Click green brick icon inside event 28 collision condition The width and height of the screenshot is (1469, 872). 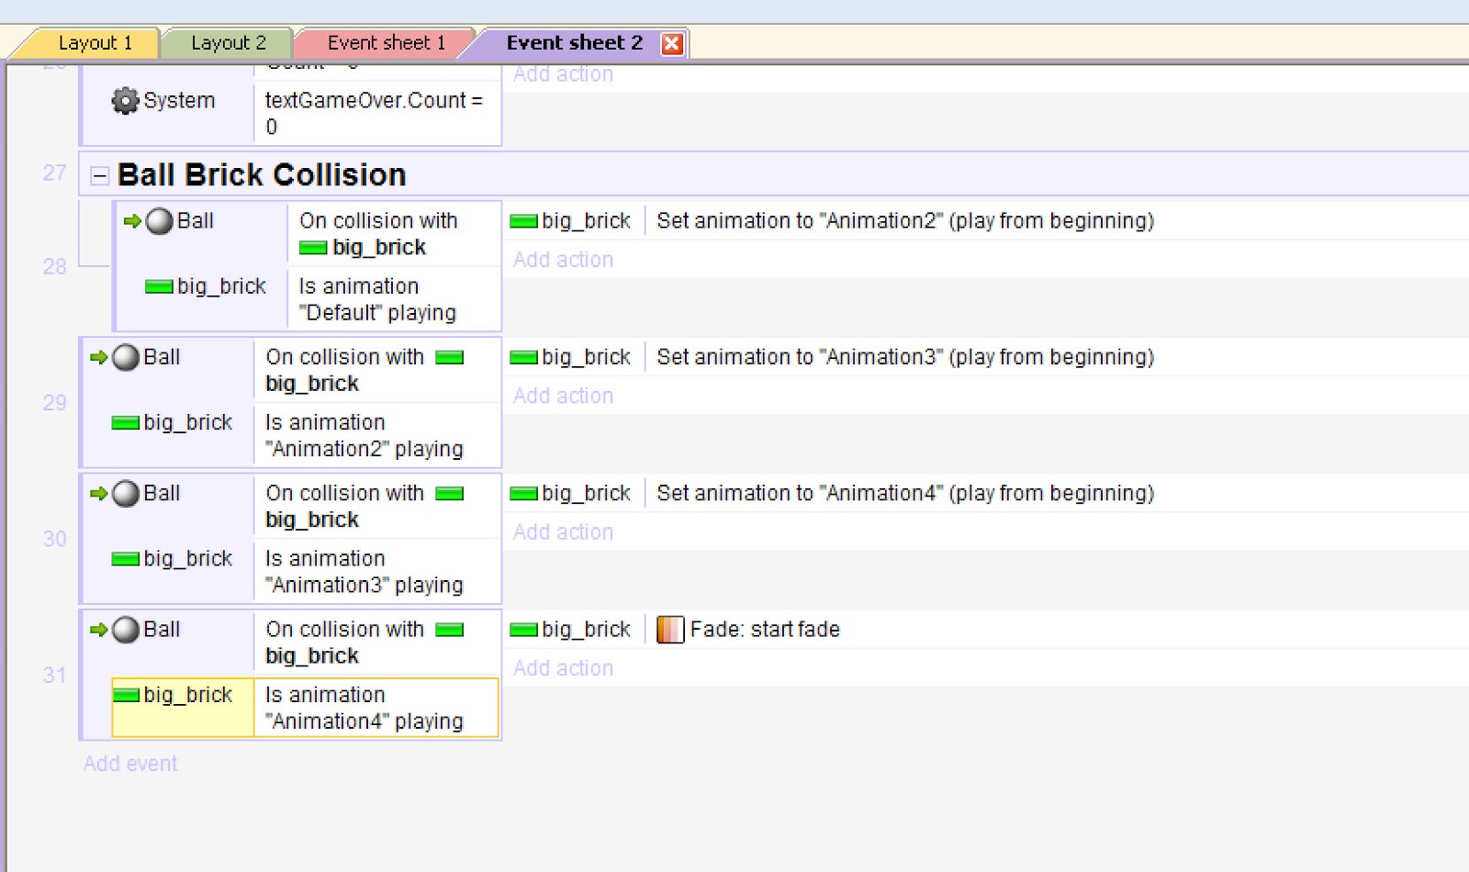[313, 248]
